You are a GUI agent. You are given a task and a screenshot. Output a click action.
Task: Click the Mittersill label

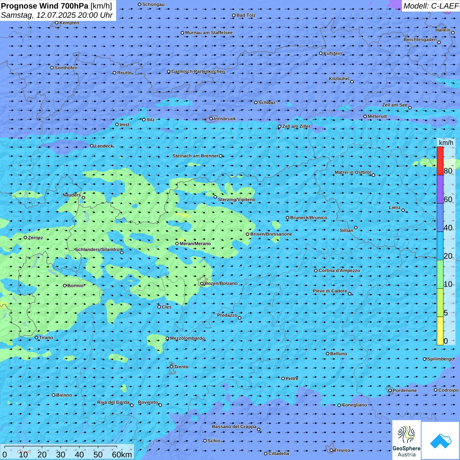377,116
